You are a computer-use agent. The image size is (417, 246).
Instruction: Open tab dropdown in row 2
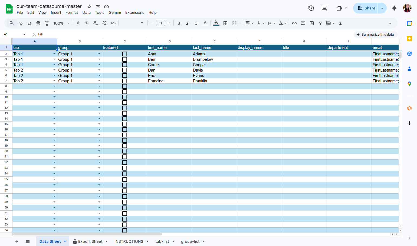pos(54,54)
